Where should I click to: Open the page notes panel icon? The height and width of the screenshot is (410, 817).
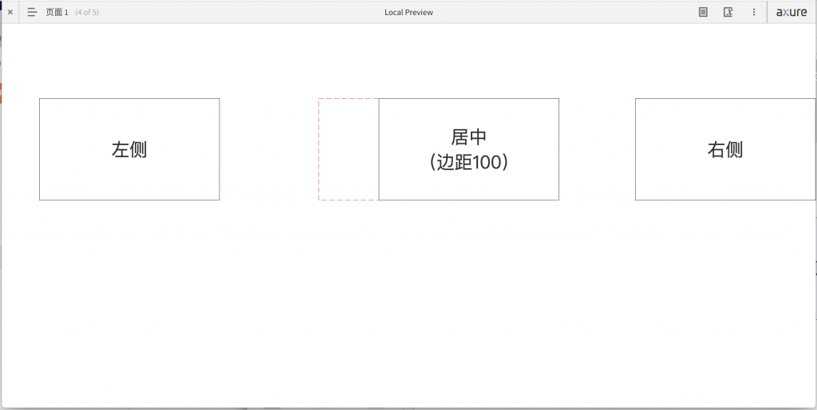(703, 12)
